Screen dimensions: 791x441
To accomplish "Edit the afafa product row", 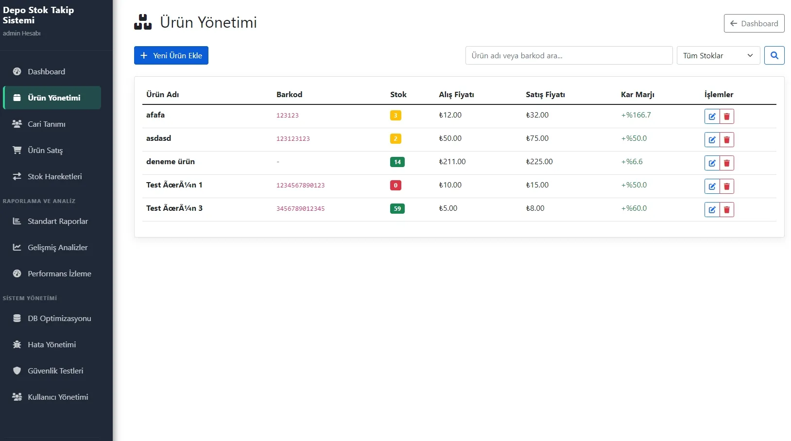I will click(712, 117).
